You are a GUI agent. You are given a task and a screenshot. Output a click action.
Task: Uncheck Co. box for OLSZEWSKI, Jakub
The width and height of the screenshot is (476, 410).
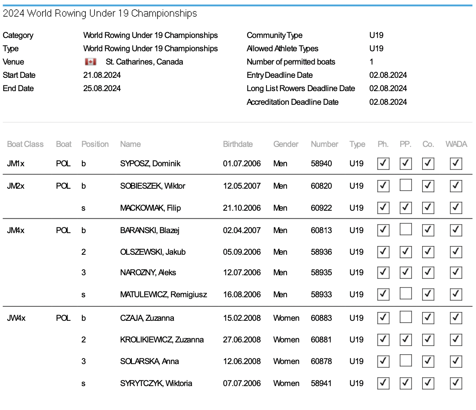(428, 252)
